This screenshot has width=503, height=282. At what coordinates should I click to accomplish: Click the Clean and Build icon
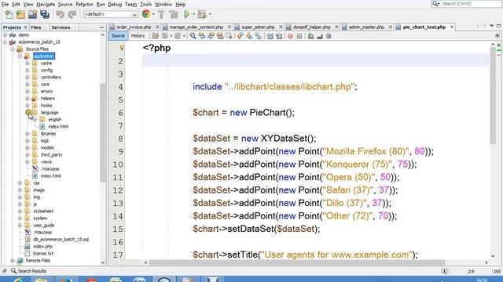point(174,14)
